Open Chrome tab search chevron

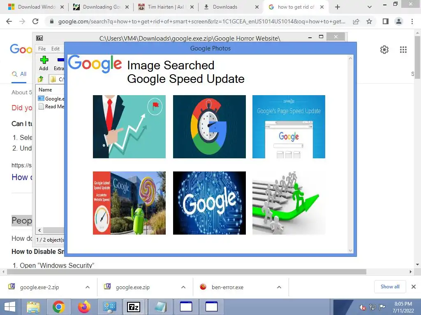click(x=370, y=7)
